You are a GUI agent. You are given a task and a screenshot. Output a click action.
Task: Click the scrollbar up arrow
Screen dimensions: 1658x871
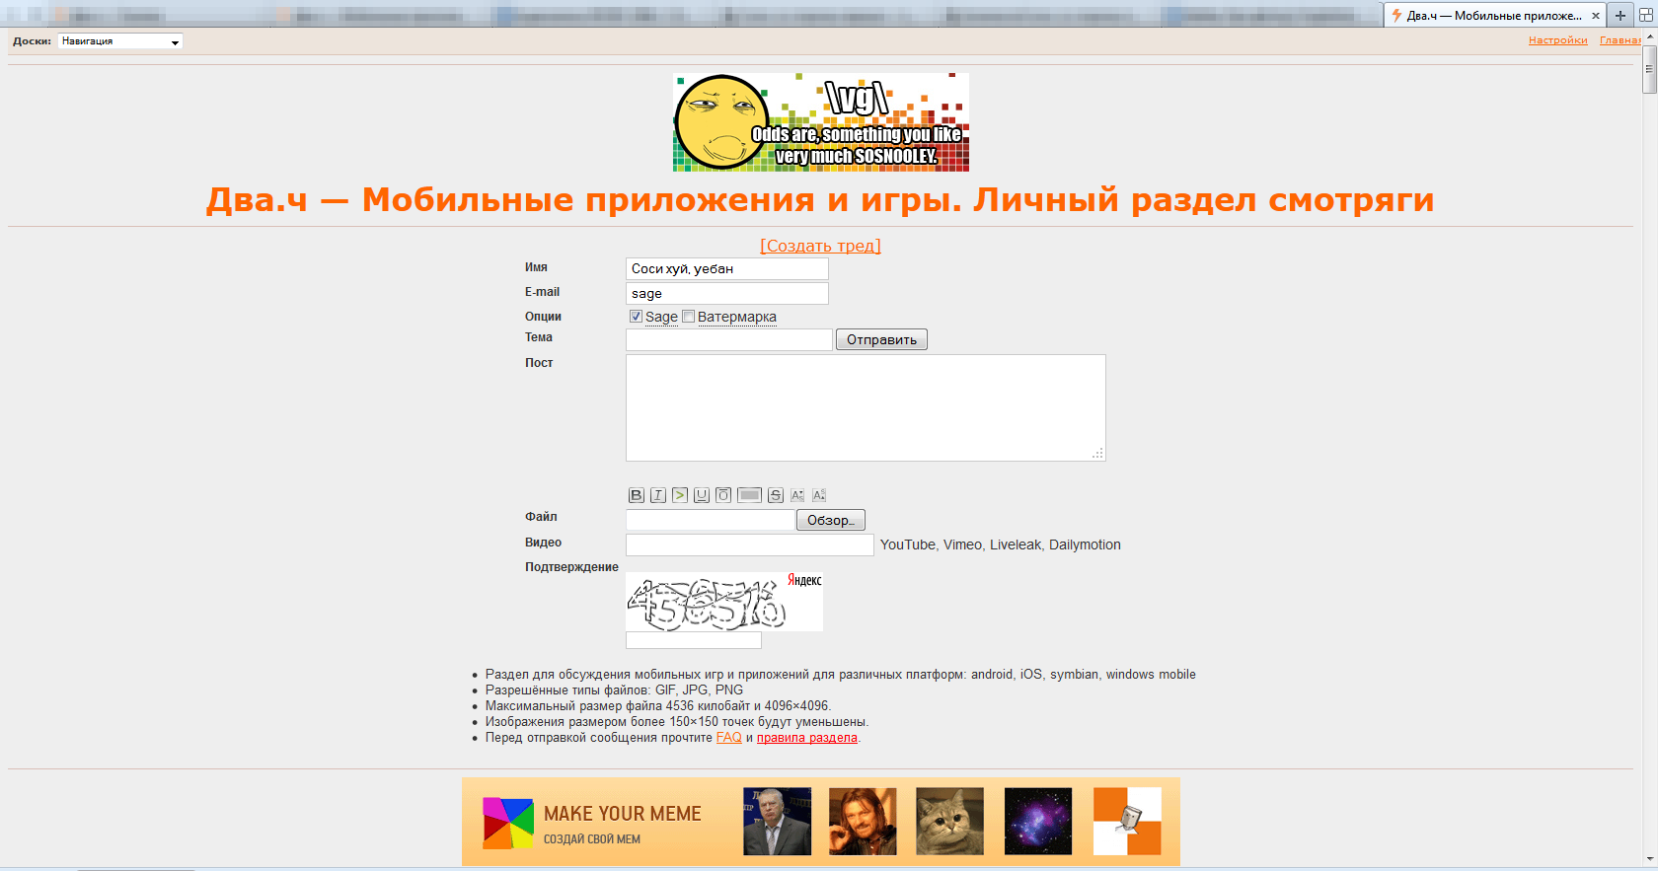pos(1649,36)
